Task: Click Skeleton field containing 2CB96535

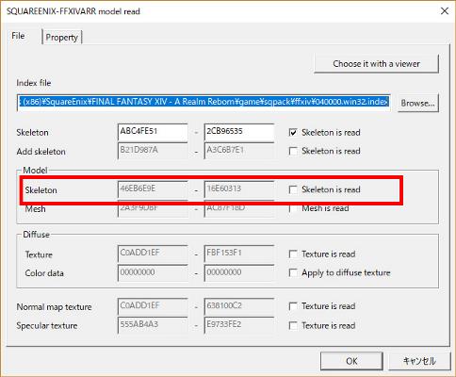Action: coord(239,132)
